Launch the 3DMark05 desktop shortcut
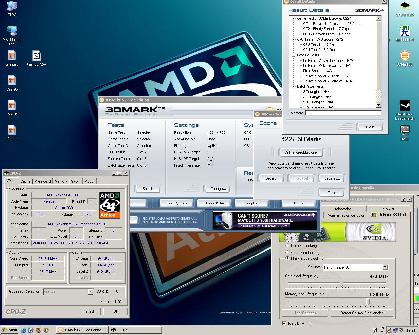This screenshot has height=335, width=419. coord(405,58)
